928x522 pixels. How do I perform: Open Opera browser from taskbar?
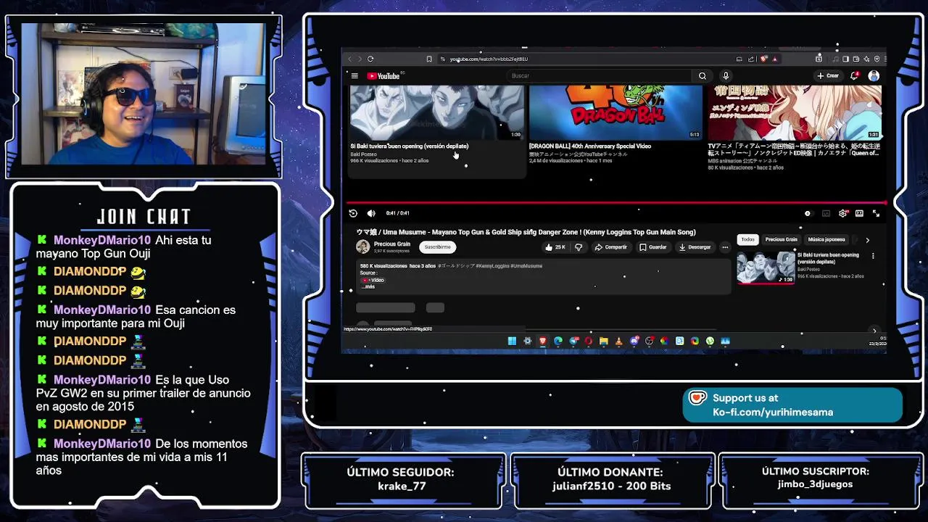589,341
